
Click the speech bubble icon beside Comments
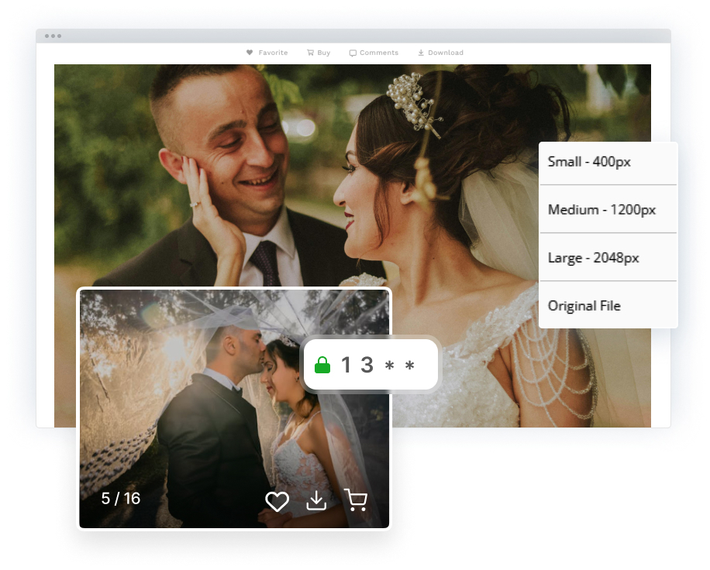point(353,53)
